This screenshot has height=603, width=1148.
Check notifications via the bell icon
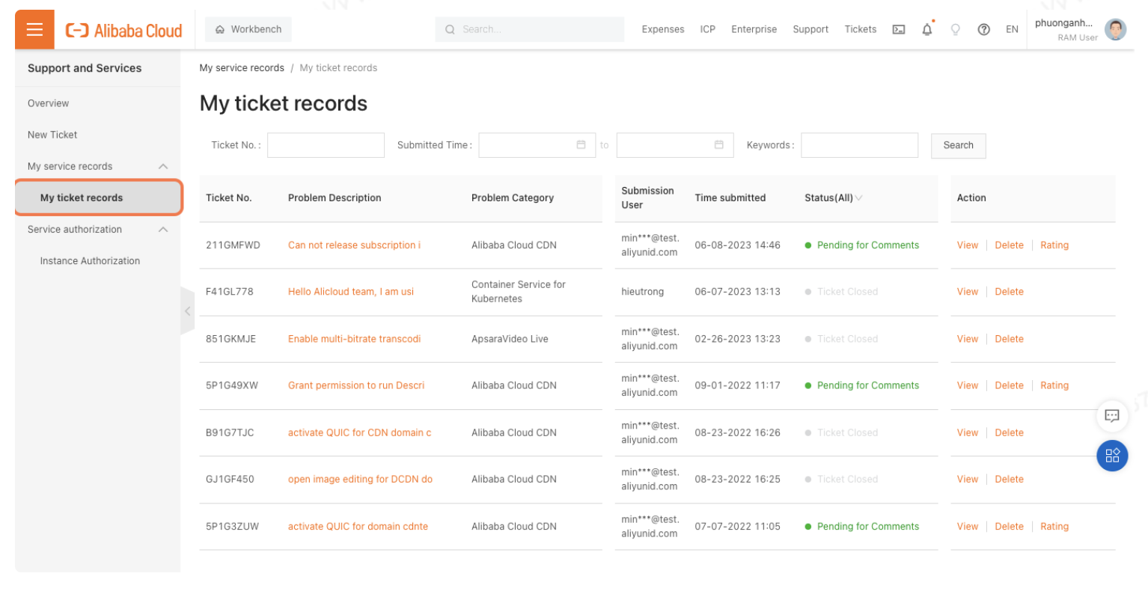[926, 29]
